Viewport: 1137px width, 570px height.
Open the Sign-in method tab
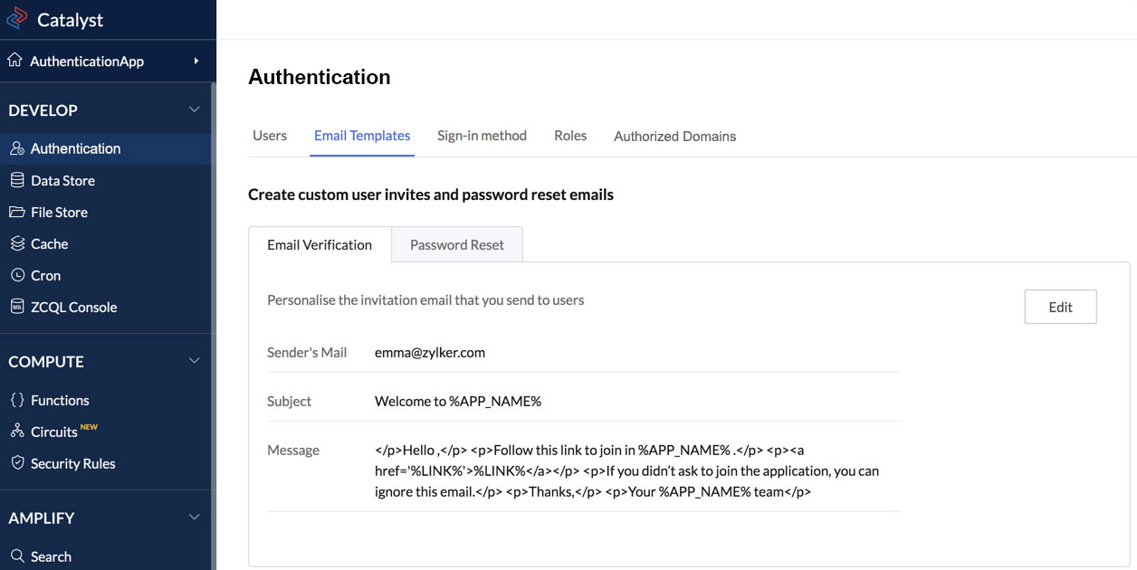click(482, 135)
